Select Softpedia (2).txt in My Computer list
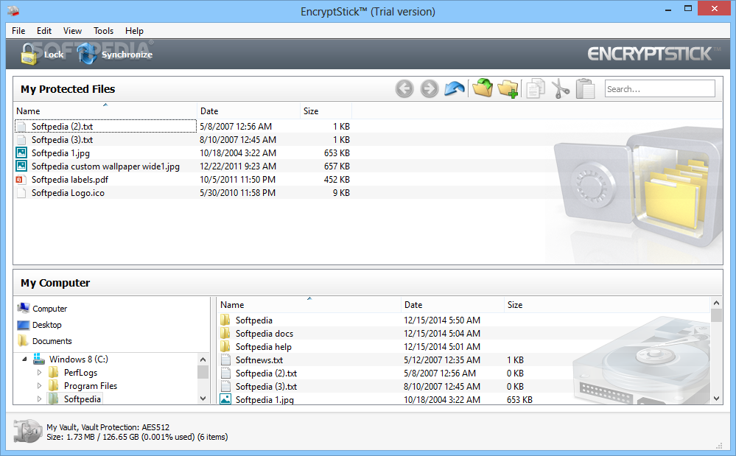The image size is (736, 456). 266,373
